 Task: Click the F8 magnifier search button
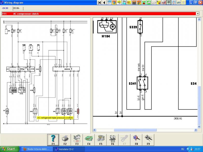[137, 140]
